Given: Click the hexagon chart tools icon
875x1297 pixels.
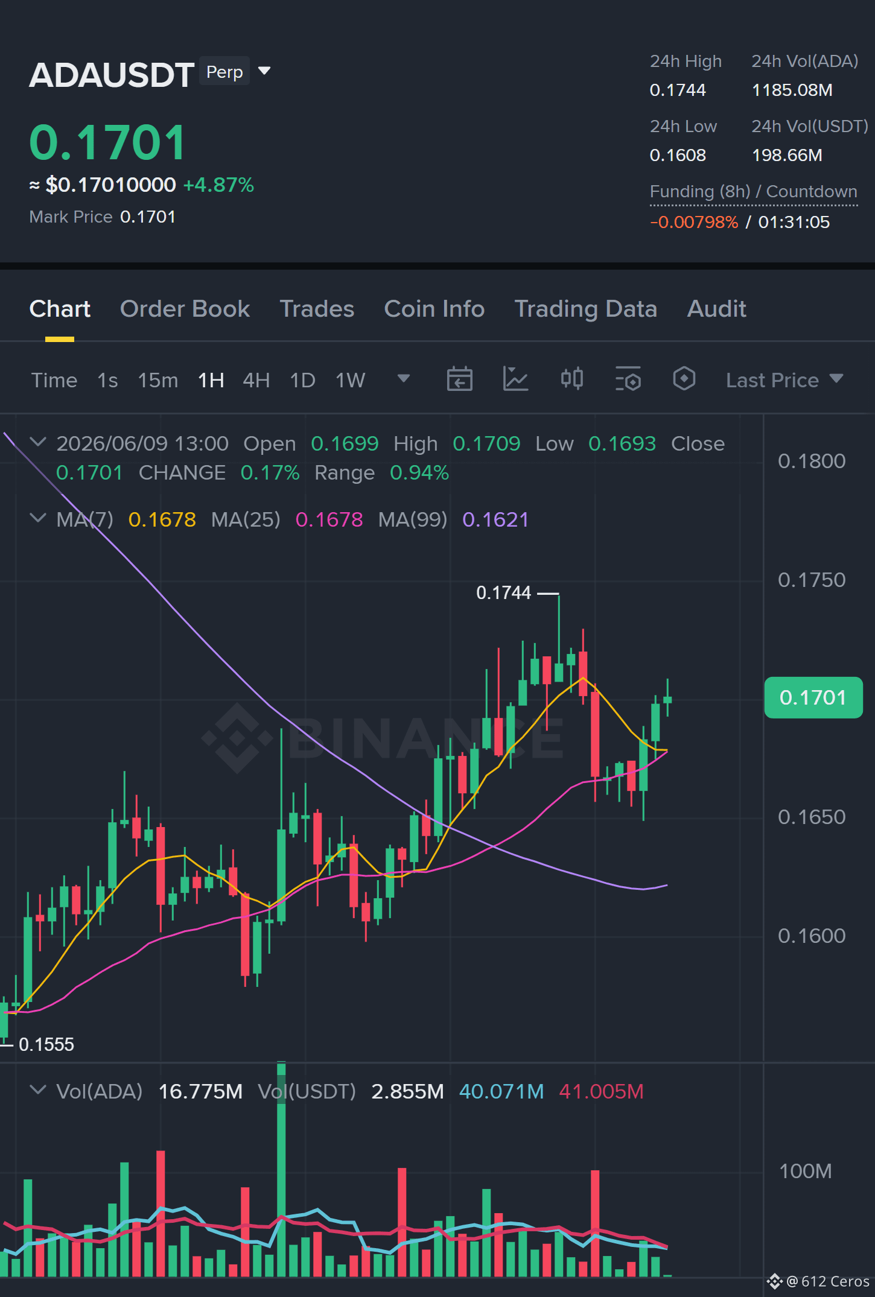Looking at the screenshot, I should point(684,379).
